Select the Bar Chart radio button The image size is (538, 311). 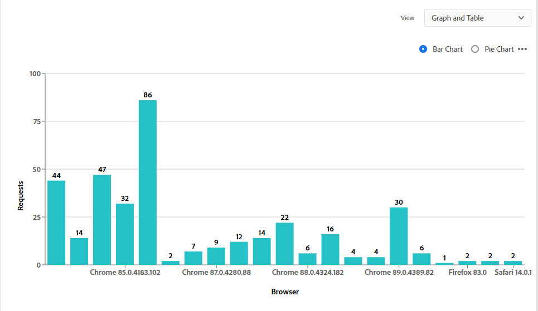423,49
